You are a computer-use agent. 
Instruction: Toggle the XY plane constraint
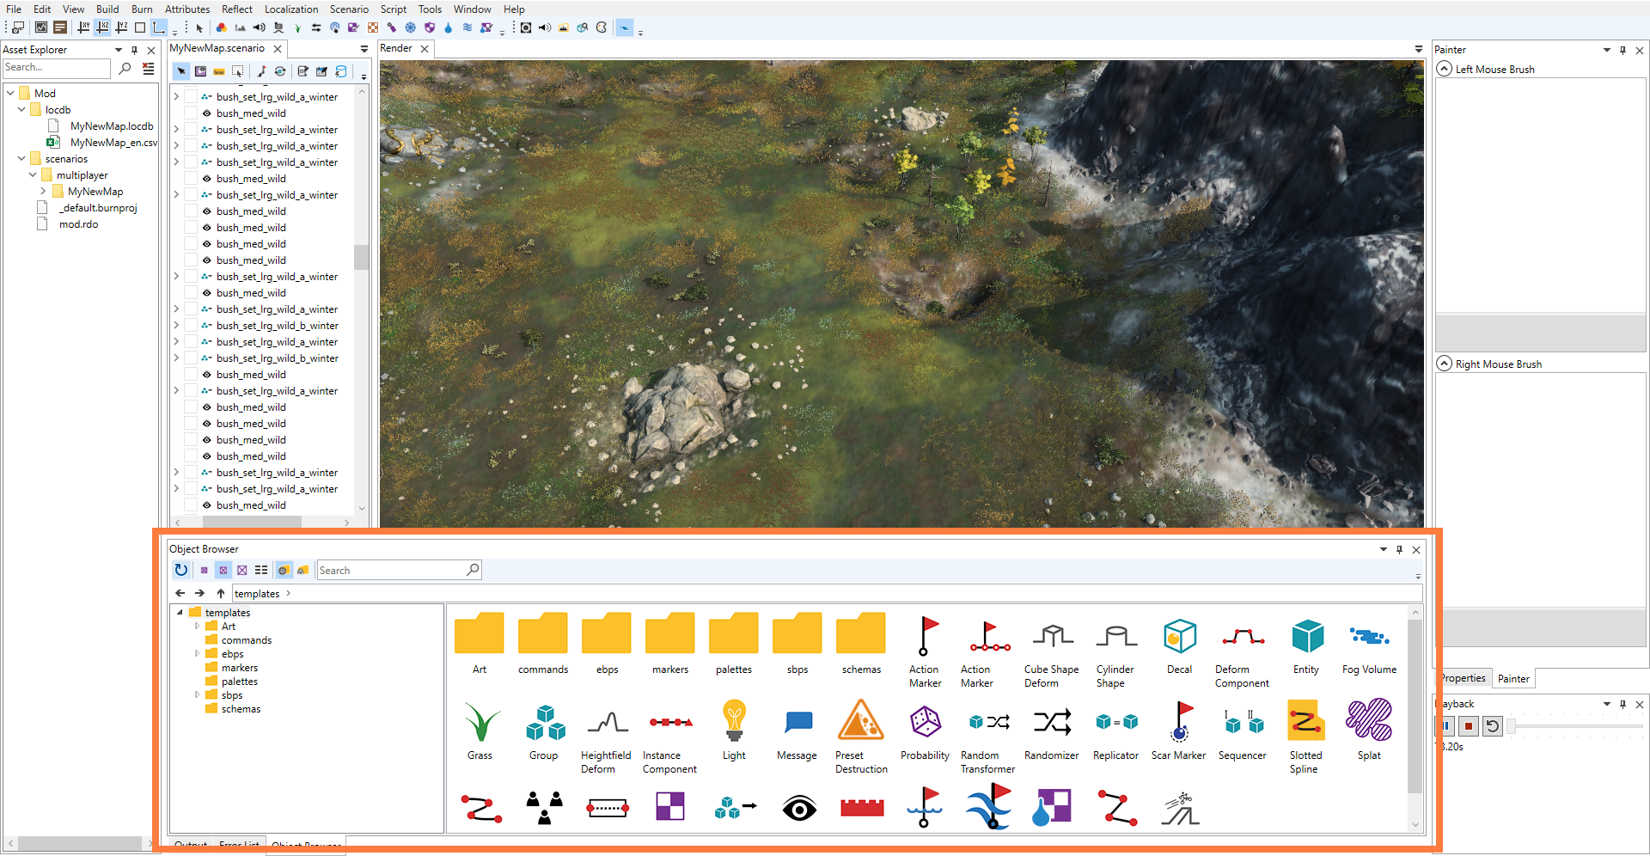click(83, 28)
